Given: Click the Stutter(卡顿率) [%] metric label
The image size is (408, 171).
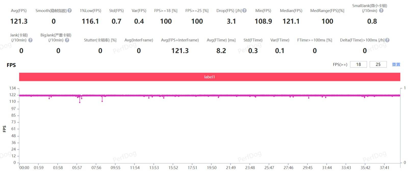Looking at the screenshot, I should click(x=100, y=40).
